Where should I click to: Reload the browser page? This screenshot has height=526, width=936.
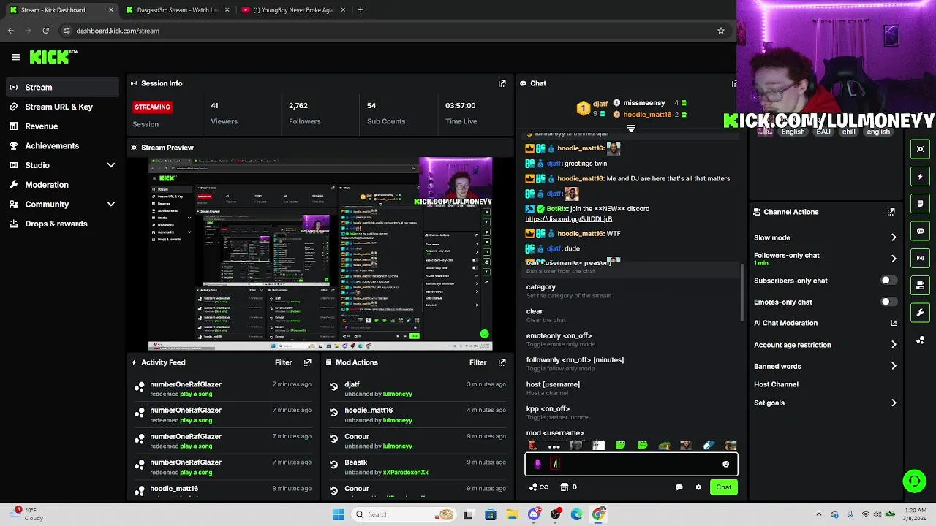[x=45, y=31]
